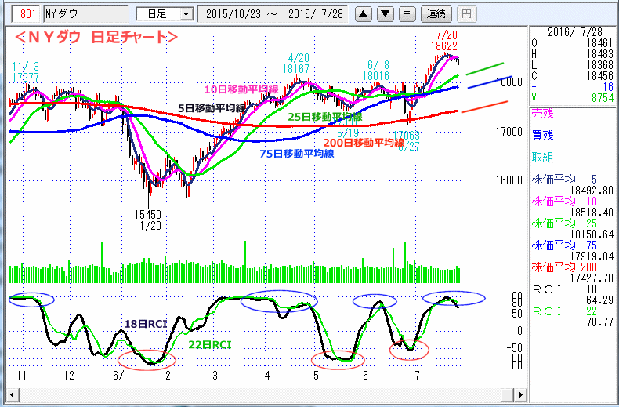Viewport: 619px width, 407px height.
Task: Click the 75日移動平均線 label
Action: pyautogui.click(x=297, y=154)
